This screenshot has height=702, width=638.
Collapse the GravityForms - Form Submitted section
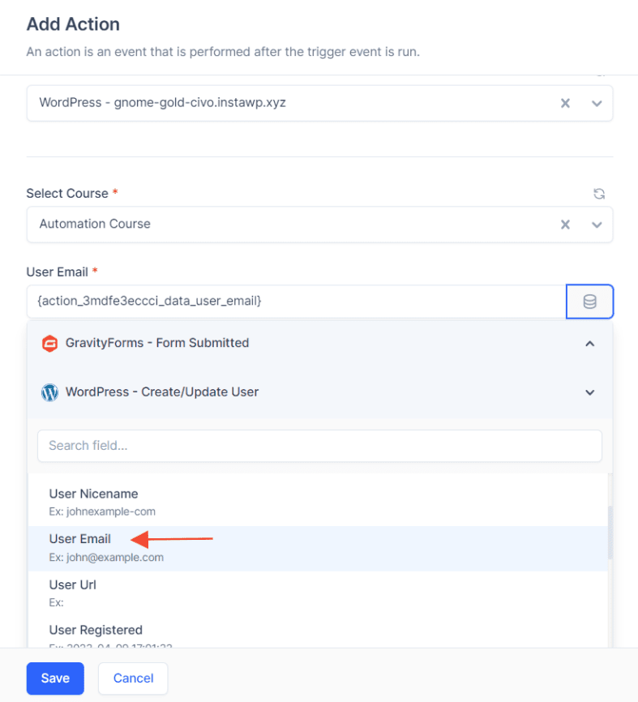coord(589,344)
